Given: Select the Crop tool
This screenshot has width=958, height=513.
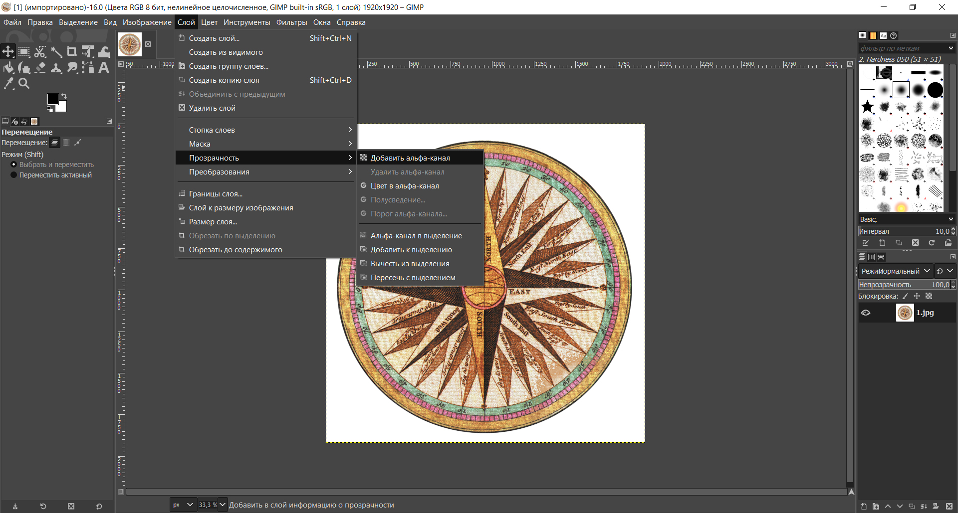Looking at the screenshot, I should coord(72,51).
